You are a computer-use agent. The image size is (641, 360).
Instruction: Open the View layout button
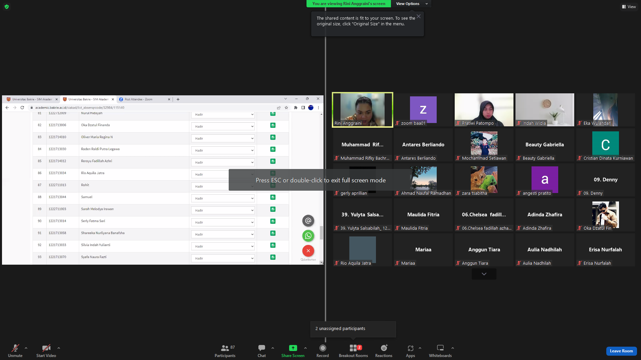point(629,7)
